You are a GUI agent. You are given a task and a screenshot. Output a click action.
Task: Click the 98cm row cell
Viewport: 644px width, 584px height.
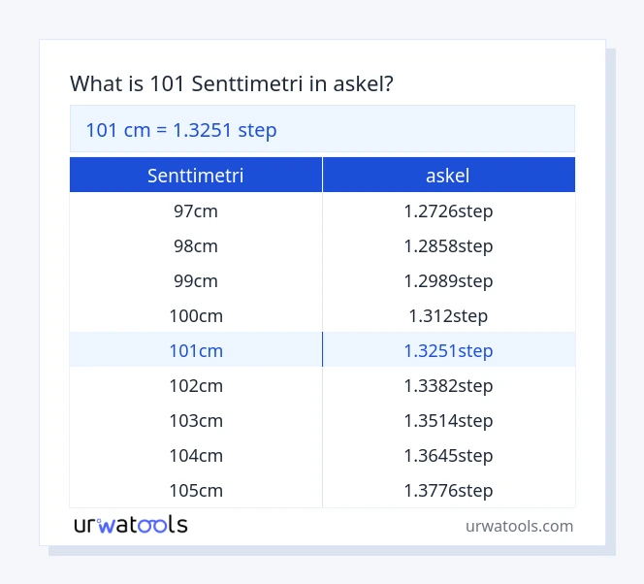(x=195, y=245)
